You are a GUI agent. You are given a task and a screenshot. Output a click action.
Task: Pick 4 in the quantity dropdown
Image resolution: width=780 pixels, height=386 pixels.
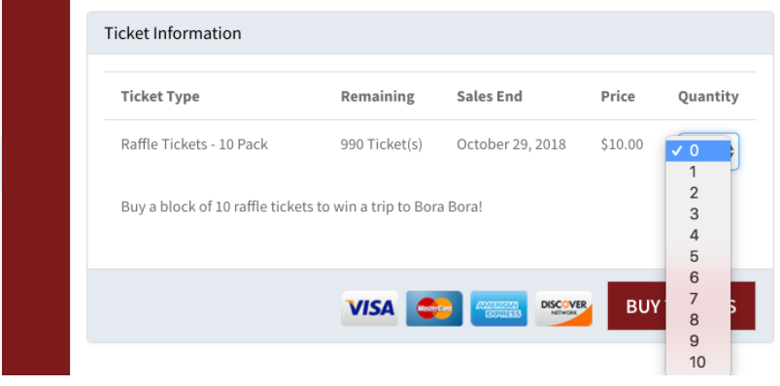point(698,236)
